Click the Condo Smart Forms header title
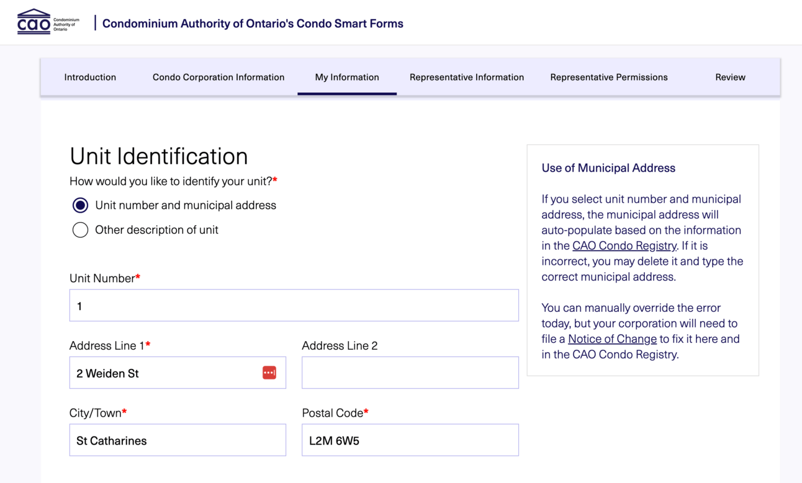 (253, 24)
